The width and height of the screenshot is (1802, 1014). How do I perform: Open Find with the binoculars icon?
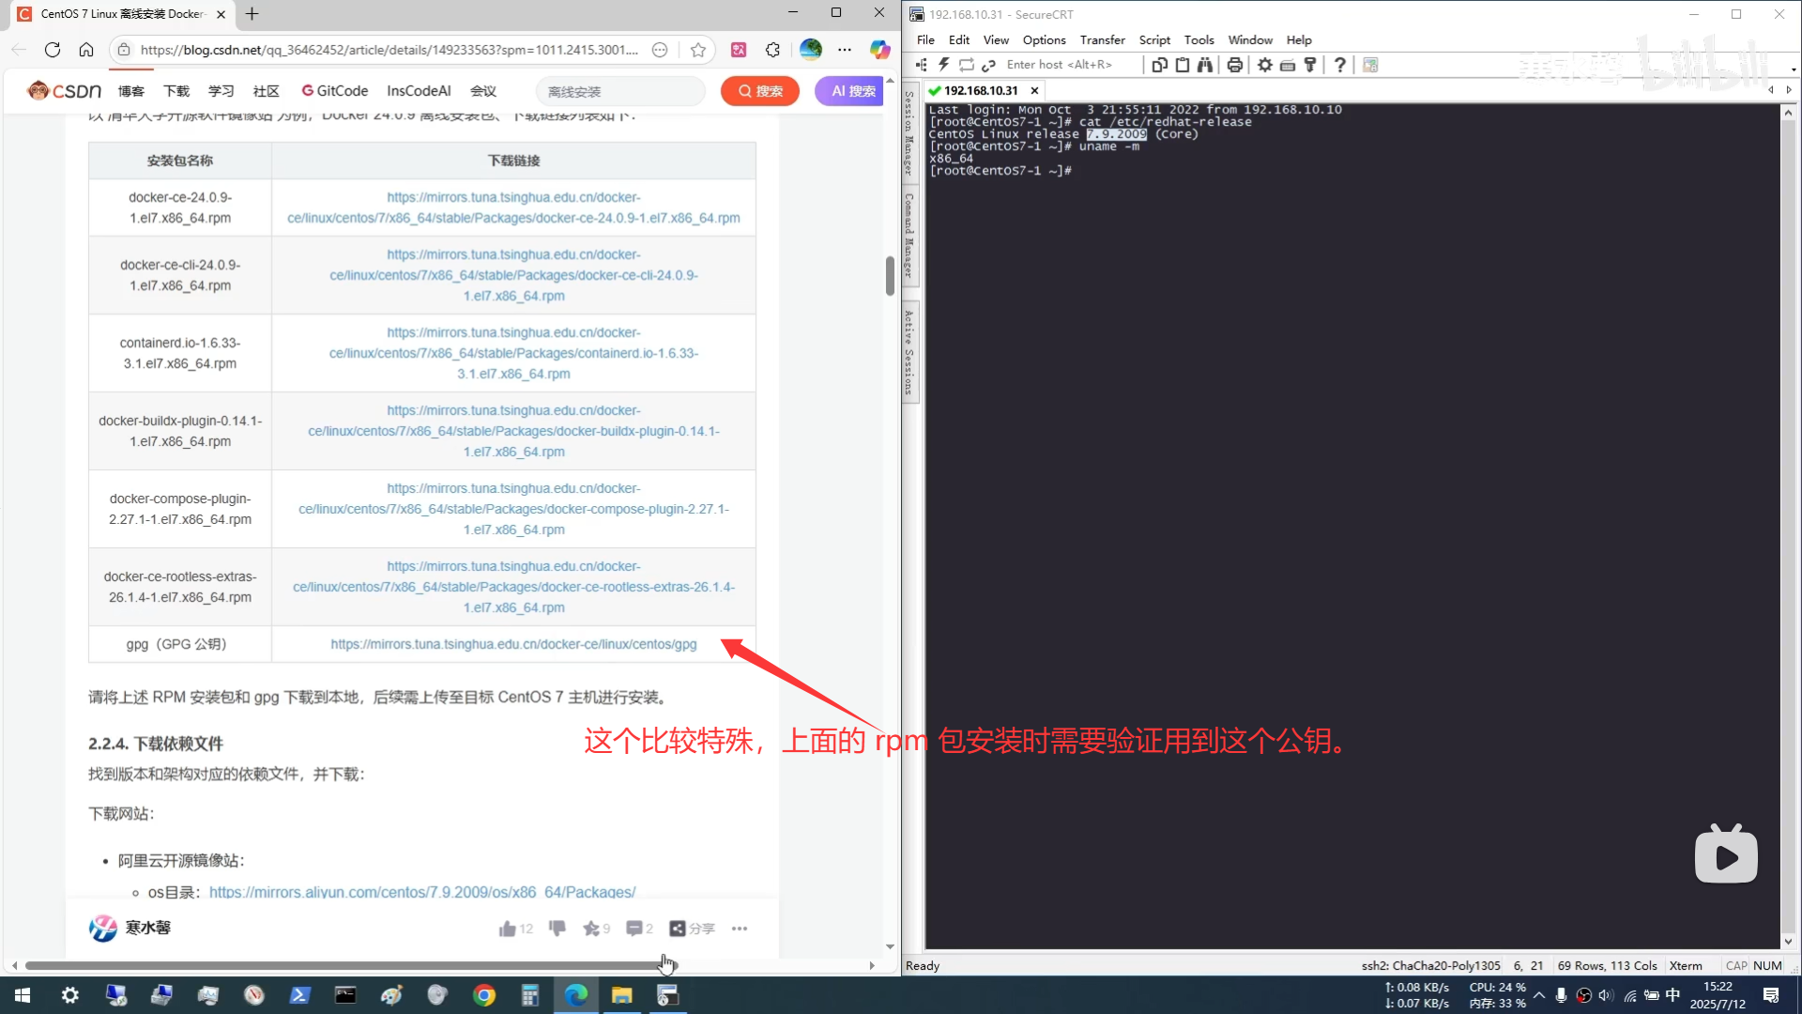1205,65
